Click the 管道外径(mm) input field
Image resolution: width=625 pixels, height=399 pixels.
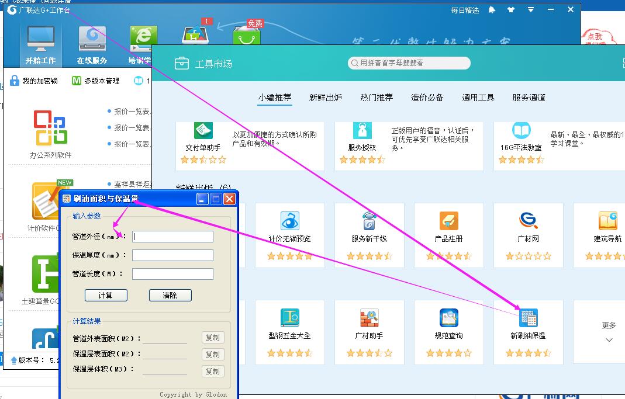[x=172, y=237]
